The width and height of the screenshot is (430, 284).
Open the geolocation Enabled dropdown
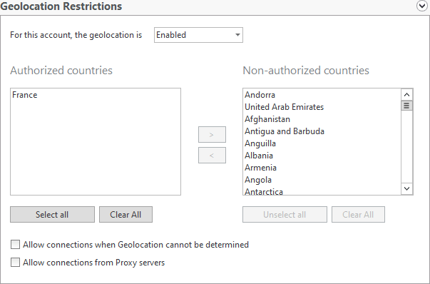(x=198, y=35)
